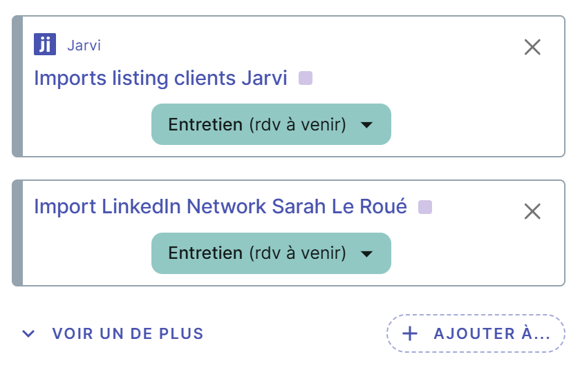Open Import LinkedIn Network Sarah Le Roué project
Image resolution: width=580 pixels, height=370 pixels.
(221, 206)
